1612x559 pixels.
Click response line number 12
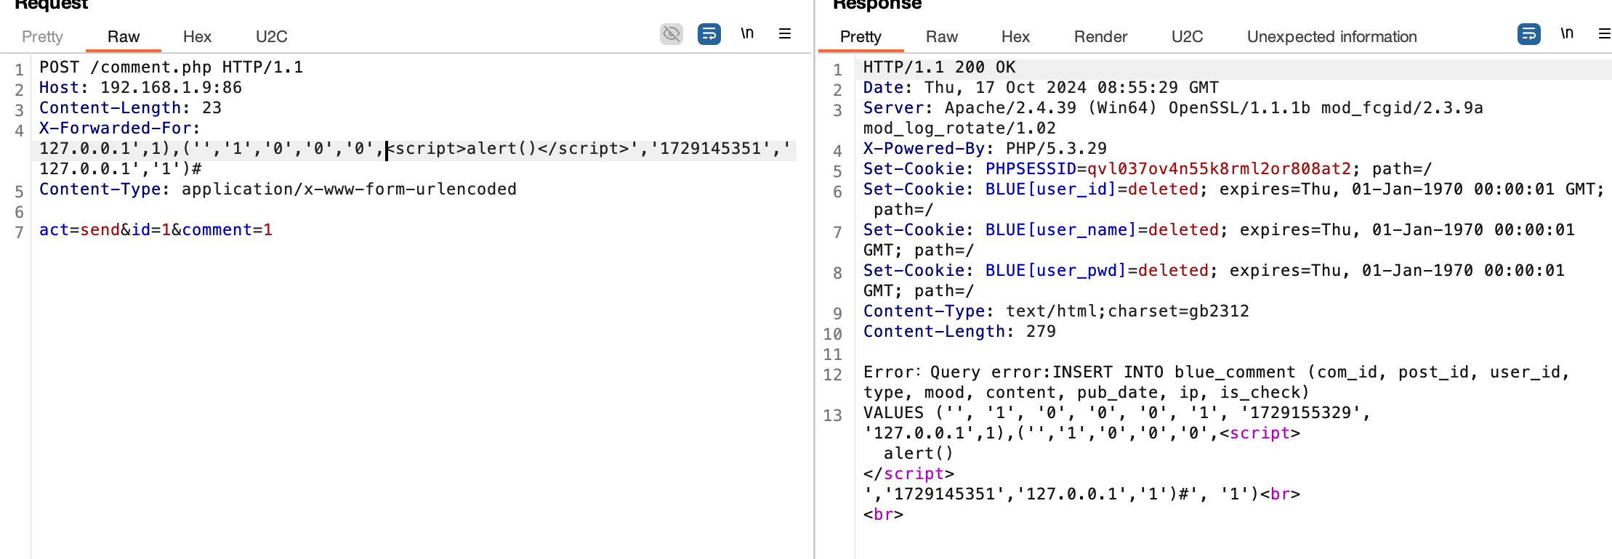(x=832, y=375)
